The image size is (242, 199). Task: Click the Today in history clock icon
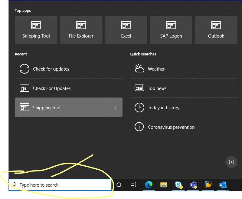point(139,108)
